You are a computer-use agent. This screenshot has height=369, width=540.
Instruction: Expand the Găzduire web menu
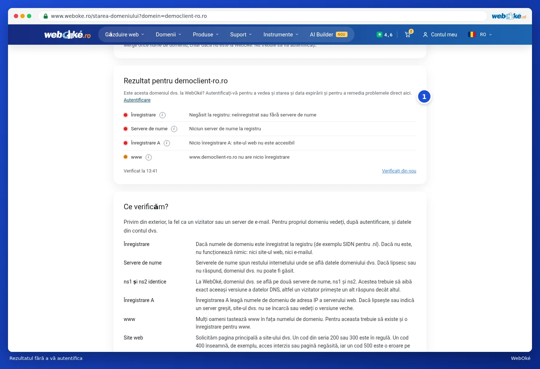coord(124,35)
